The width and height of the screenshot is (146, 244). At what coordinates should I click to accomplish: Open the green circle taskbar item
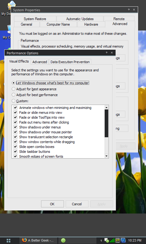click(63, 240)
